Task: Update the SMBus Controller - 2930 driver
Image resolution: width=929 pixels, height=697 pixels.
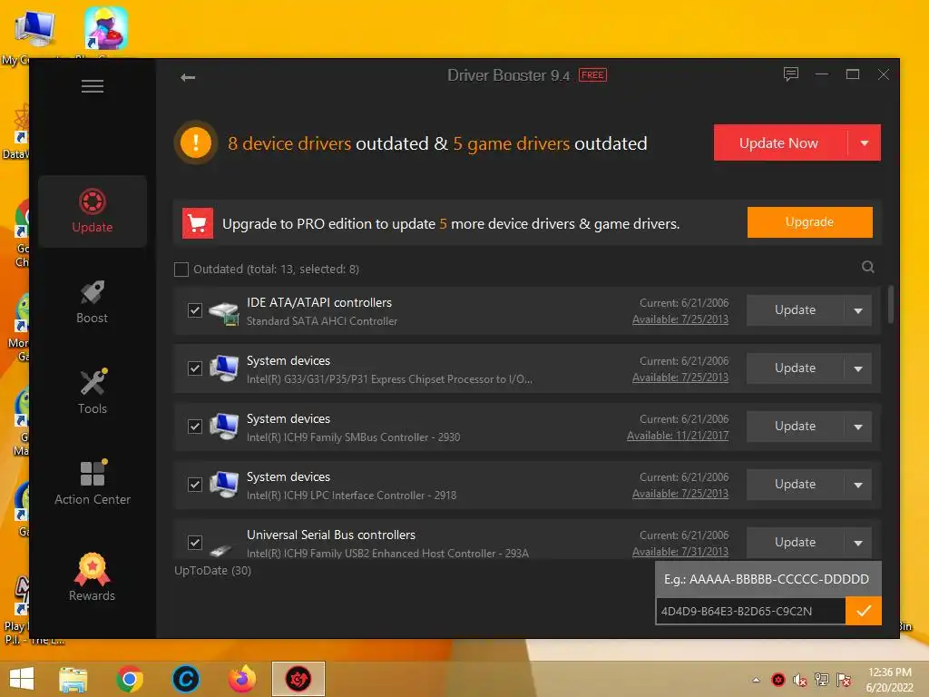Action: [x=795, y=427]
